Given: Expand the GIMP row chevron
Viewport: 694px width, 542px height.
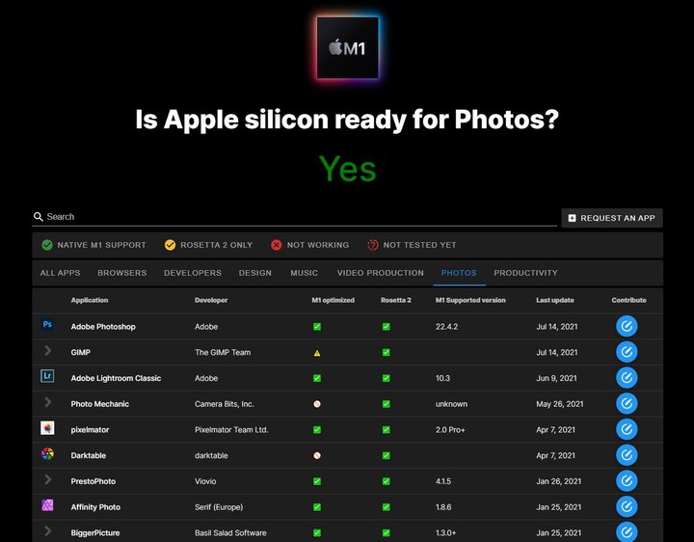Looking at the screenshot, I should point(47,352).
